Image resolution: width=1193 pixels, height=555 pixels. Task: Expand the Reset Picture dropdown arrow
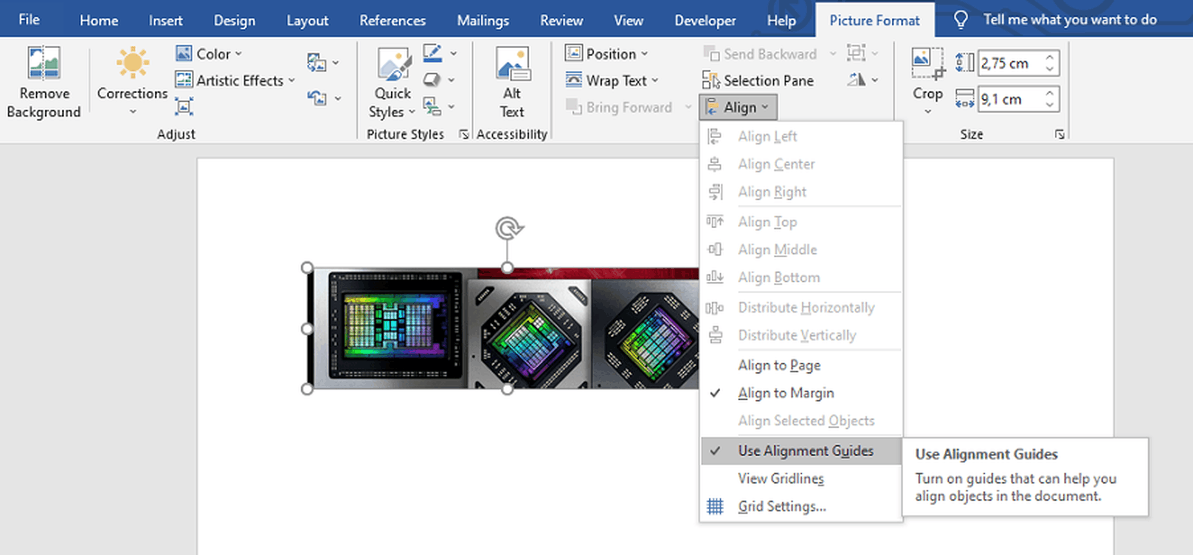338,98
